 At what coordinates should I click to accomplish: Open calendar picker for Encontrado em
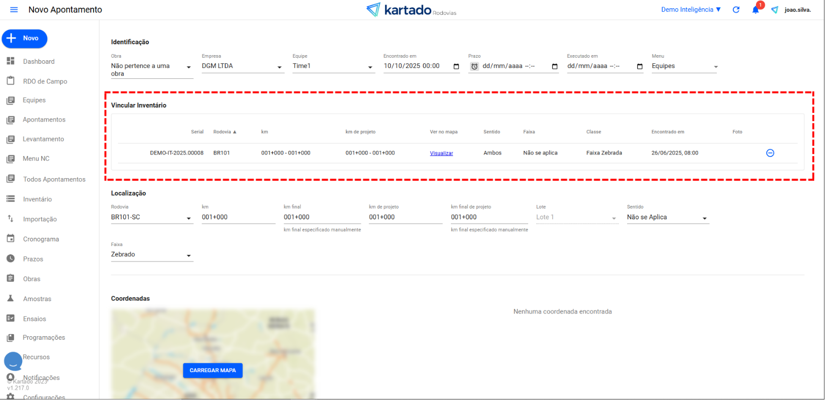[456, 66]
